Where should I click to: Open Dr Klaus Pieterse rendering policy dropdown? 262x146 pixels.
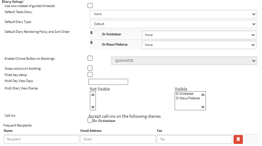(x=199, y=45)
